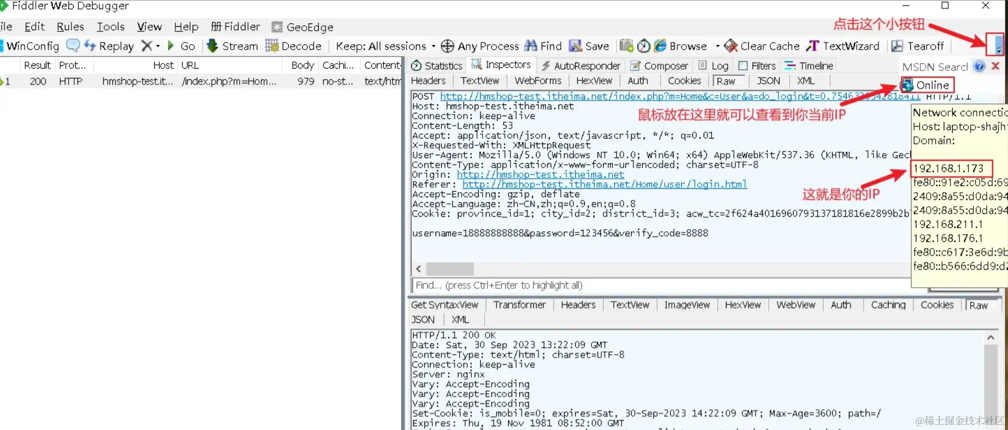Toggle the Filters tab checkbox
This screenshot has height=430, width=1008.
coord(743,66)
